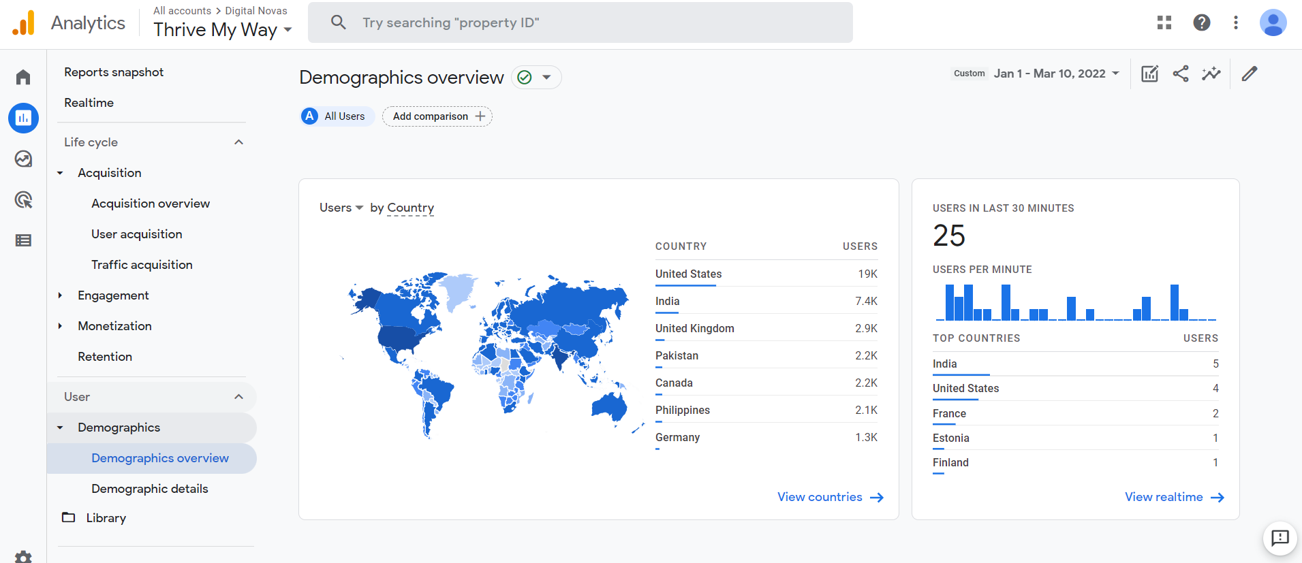Open Reports snapshot
Viewport: 1302px width, 563px height.
pyautogui.click(x=114, y=72)
